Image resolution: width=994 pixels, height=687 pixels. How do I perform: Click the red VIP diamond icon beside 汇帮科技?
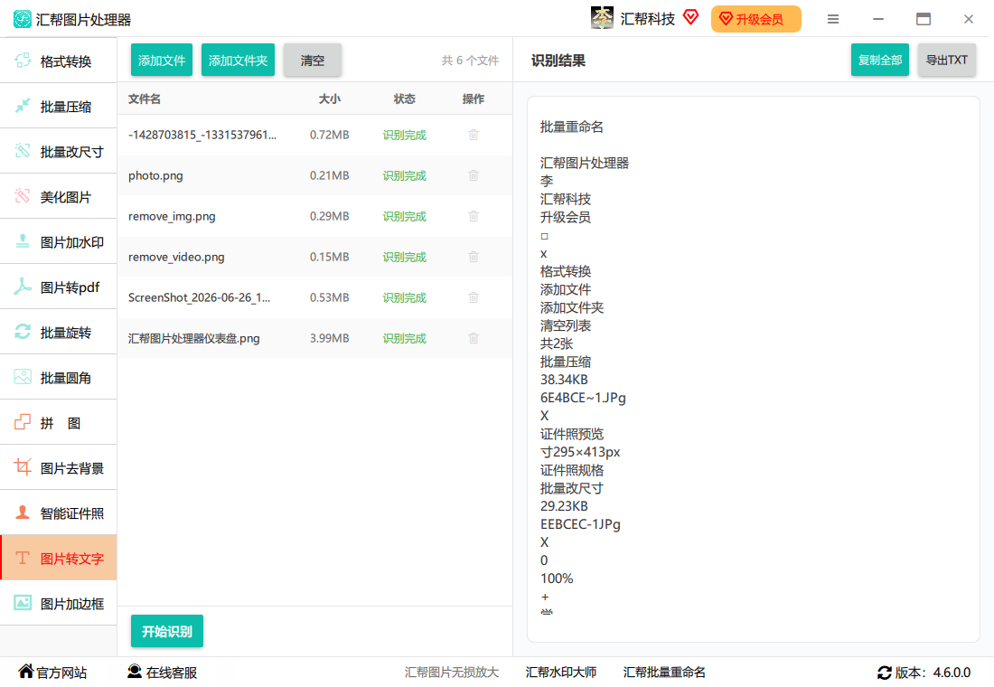(691, 17)
